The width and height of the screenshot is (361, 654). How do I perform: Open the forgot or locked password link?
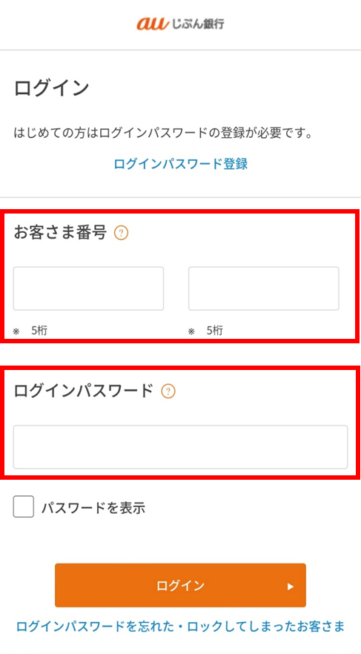(181, 626)
